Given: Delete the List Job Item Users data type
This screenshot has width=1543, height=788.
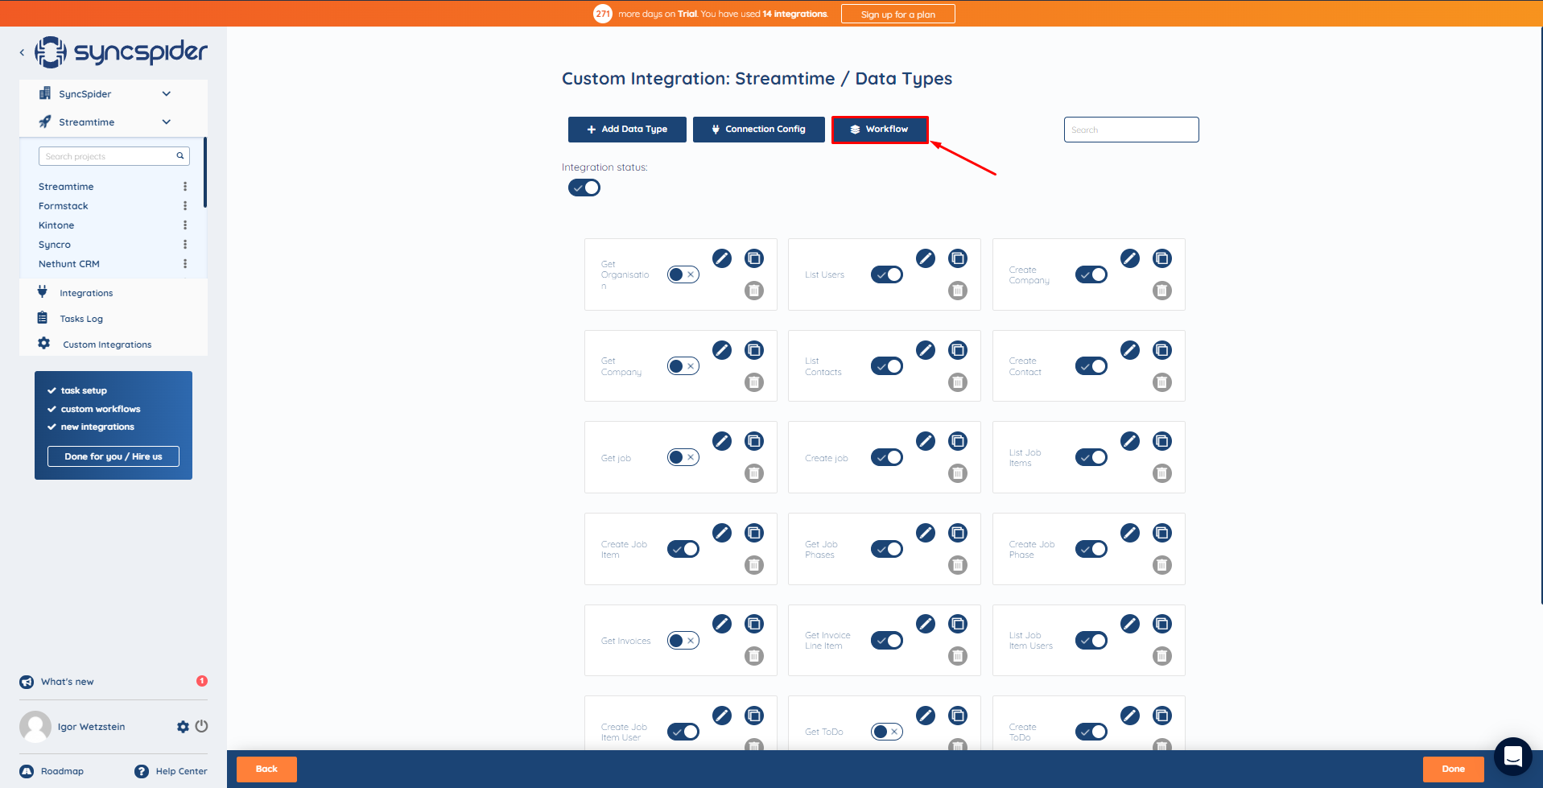Looking at the screenshot, I should 1162,656.
